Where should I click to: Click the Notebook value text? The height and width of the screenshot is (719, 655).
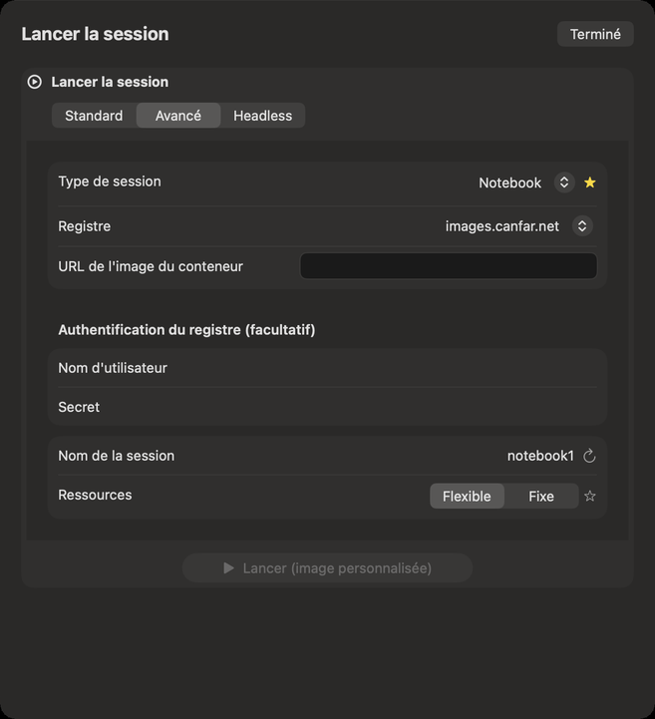point(509,182)
